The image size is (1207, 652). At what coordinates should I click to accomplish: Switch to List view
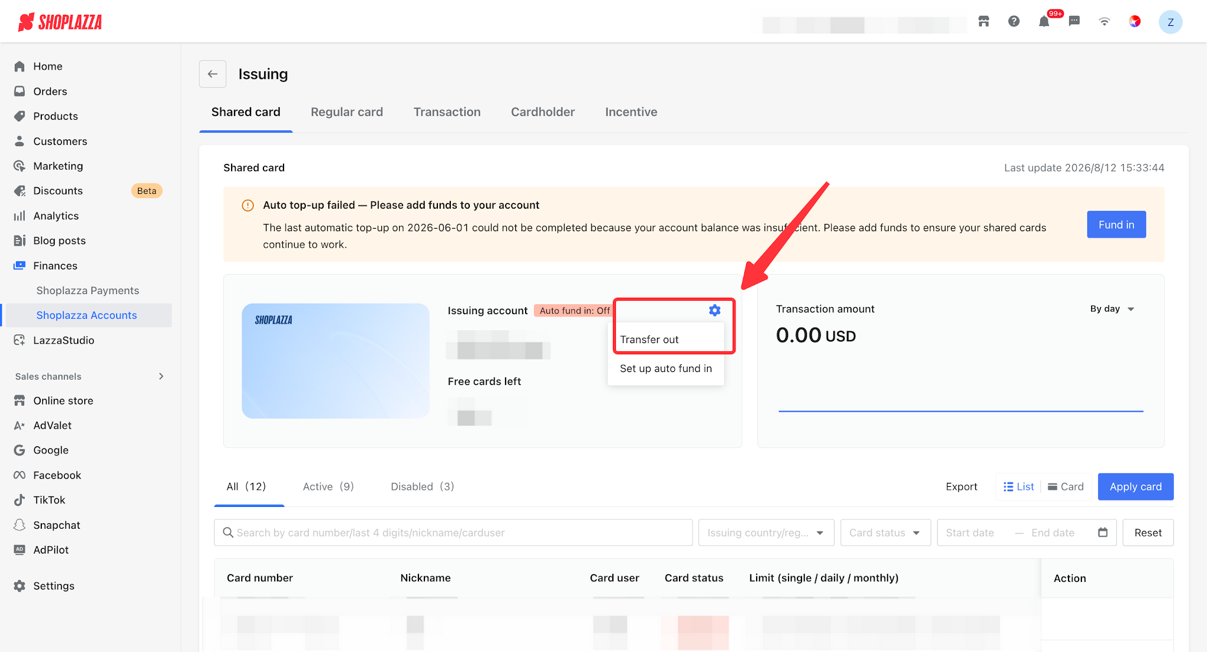[x=1018, y=486]
